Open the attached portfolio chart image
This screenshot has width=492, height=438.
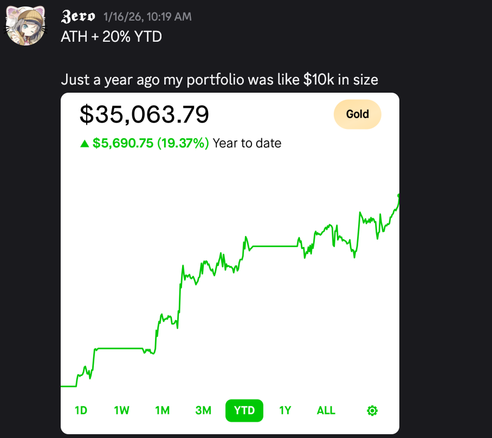point(230,263)
